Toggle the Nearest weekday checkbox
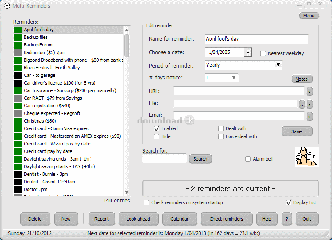332x240 pixels. [x=263, y=53]
